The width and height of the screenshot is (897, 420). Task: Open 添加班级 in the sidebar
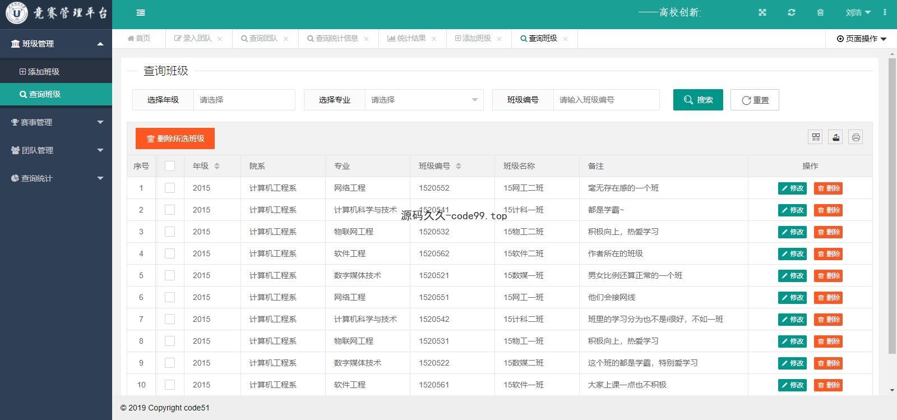click(x=56, y=72)
